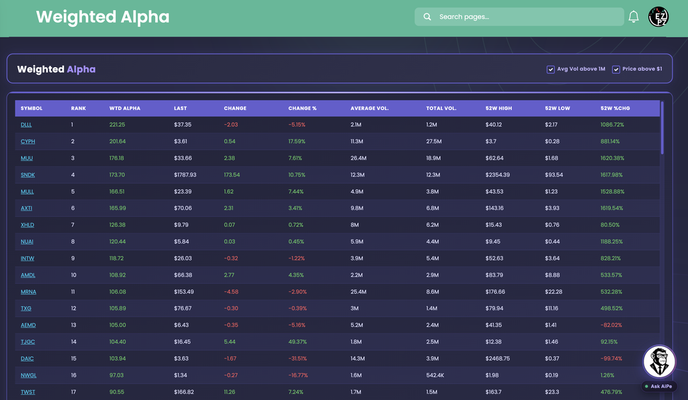Sort by 52W LOW column header
This screenshot has width=688, height=400.
point(557,108)
